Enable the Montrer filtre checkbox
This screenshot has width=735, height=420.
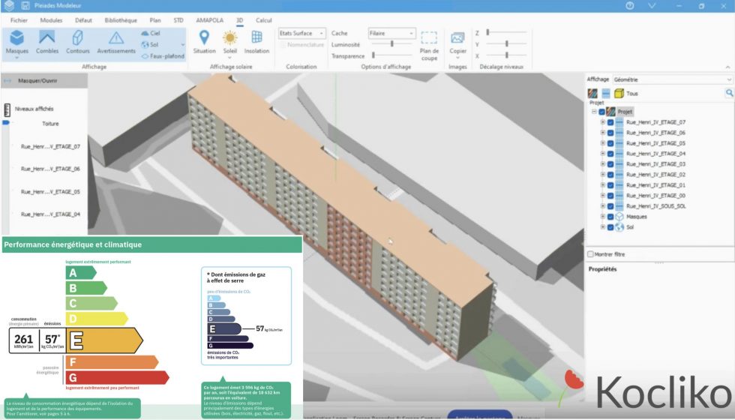(x=591, y=254)
